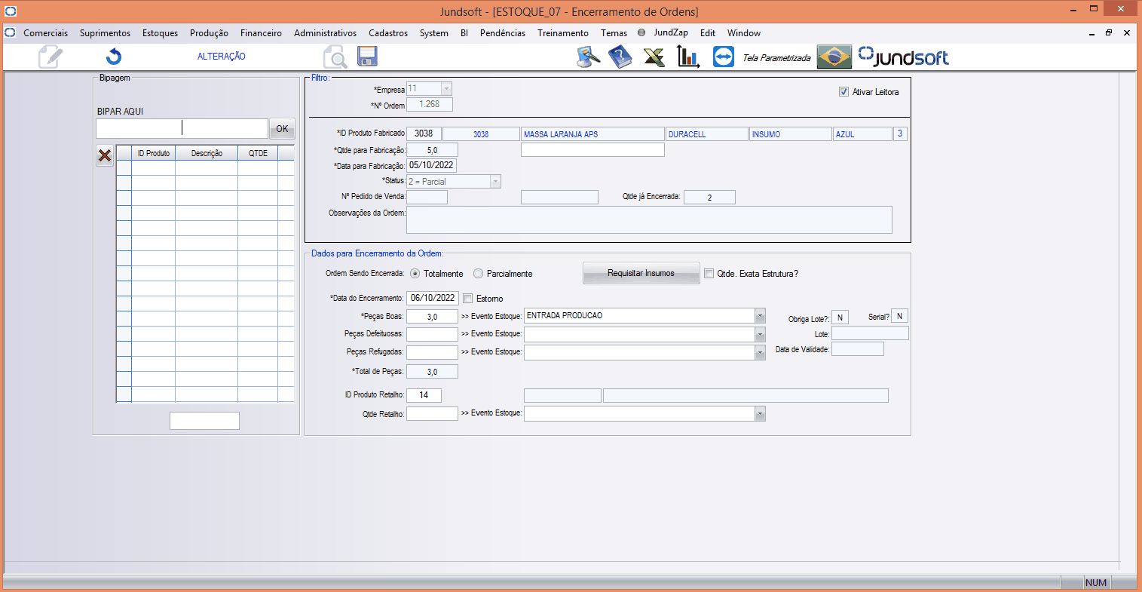The height and width of the screenshot is (592, 1142).
Task: Click the search document magnifier icon
Action: point(335,57)
